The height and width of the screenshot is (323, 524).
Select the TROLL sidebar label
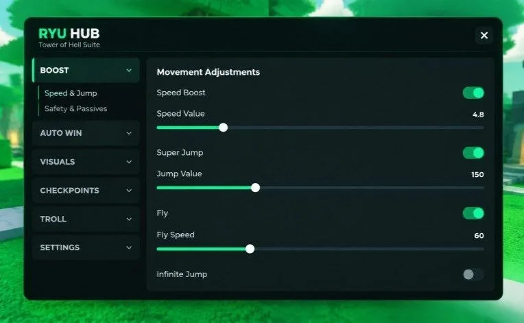click(x=53, y=219)
